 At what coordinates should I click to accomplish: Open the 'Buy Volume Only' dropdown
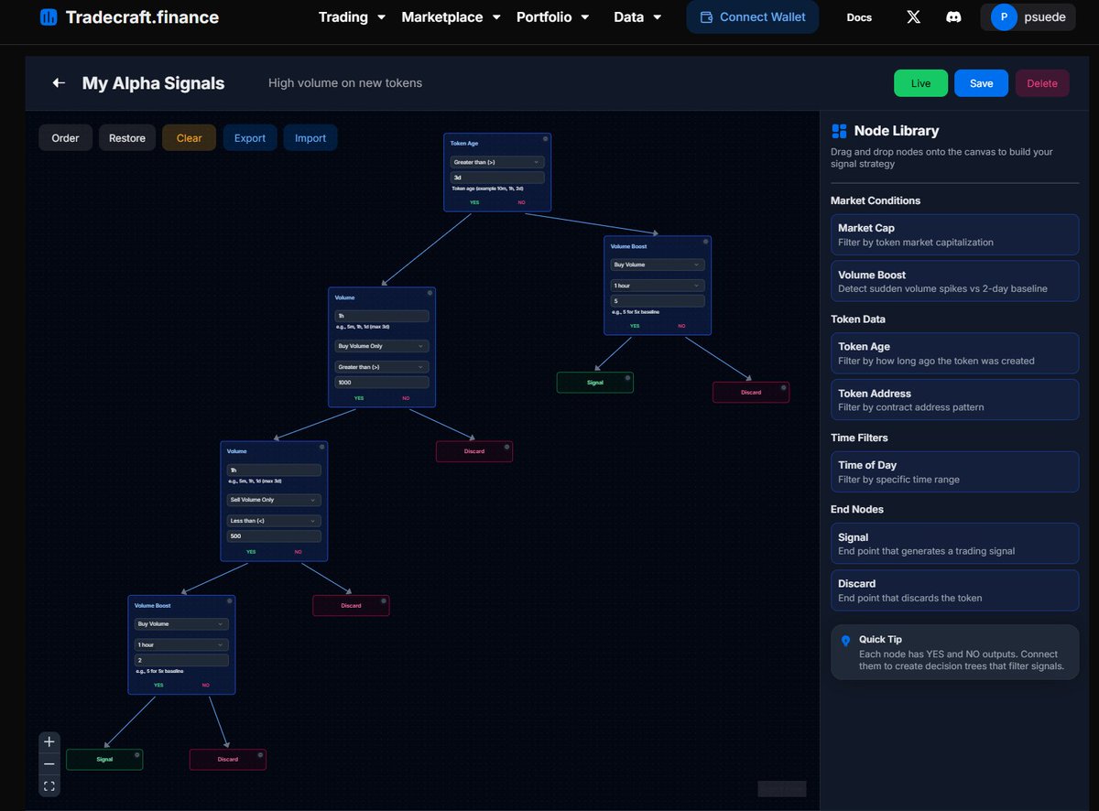[x=382, y=346]
